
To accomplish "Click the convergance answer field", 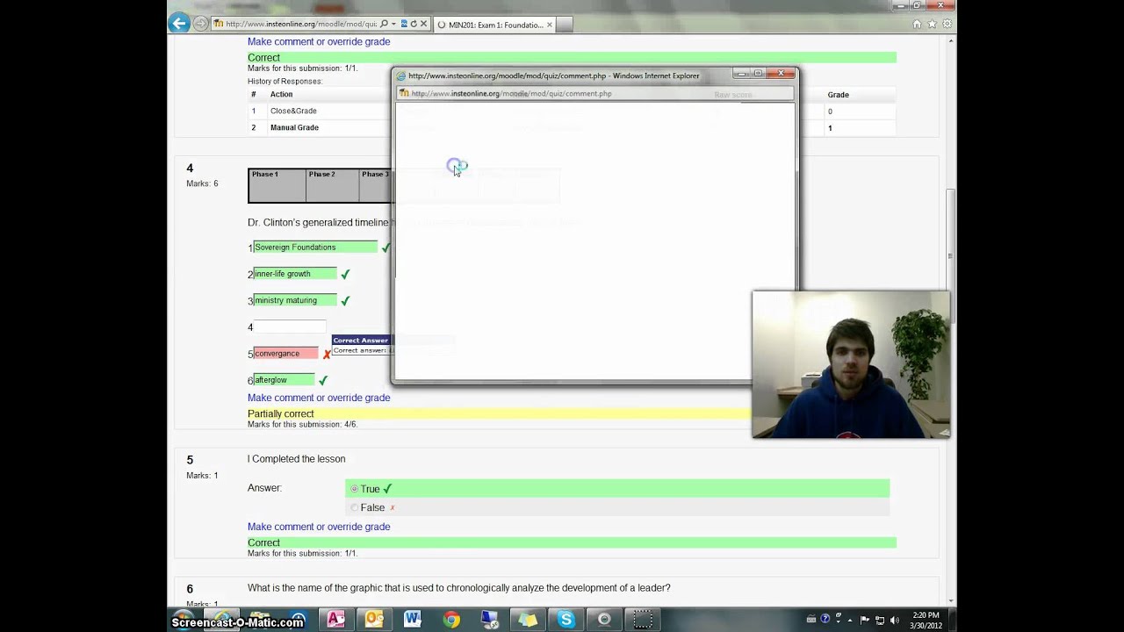I will [x=285, y=354].
